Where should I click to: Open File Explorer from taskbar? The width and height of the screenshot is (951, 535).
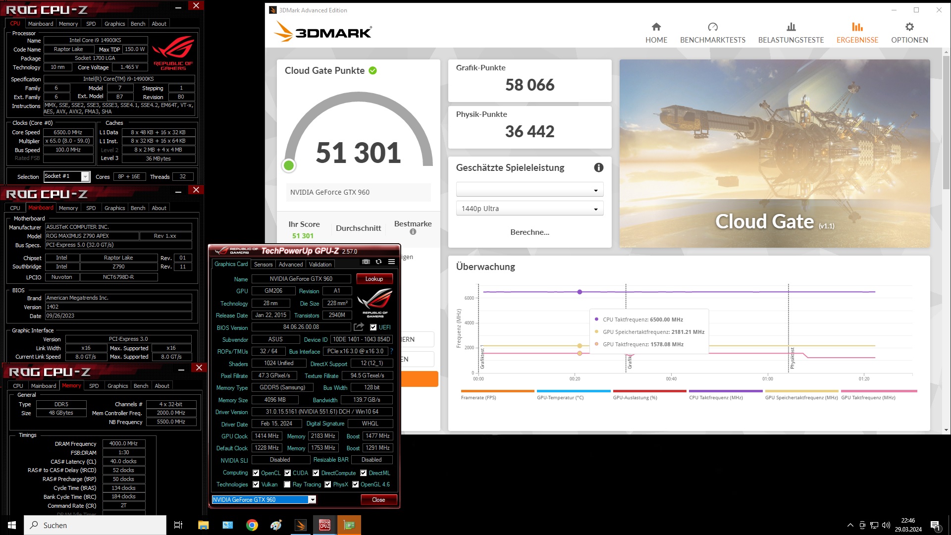point(203,525)
